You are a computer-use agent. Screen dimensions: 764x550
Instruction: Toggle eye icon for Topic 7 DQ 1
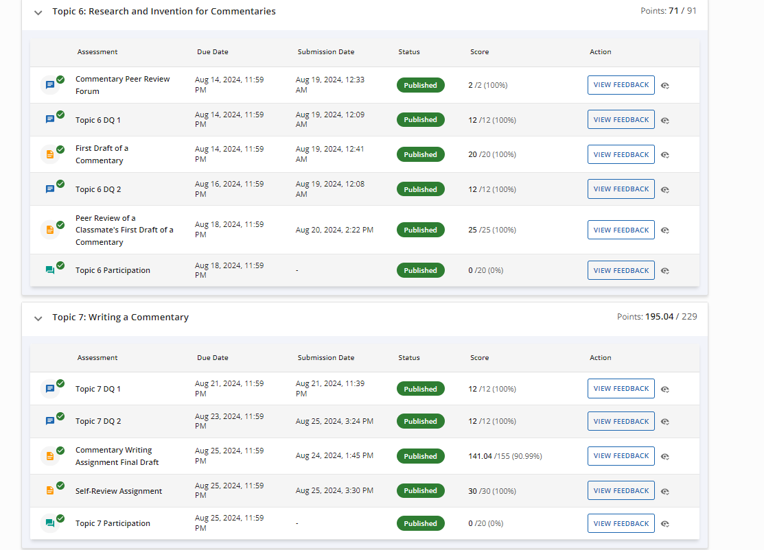(665, 390)
